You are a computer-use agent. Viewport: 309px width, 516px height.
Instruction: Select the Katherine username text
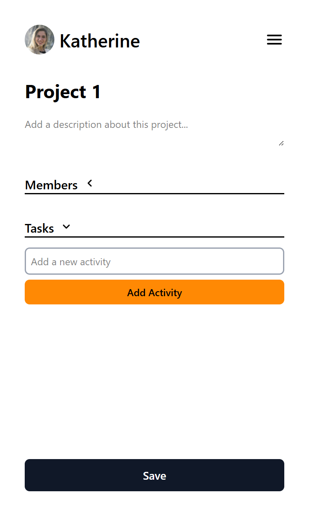coord(100,41)
